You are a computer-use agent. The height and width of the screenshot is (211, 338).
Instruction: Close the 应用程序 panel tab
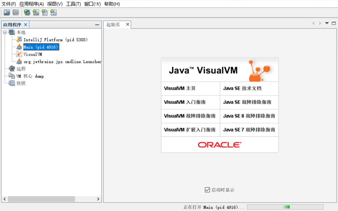(25, 25)
